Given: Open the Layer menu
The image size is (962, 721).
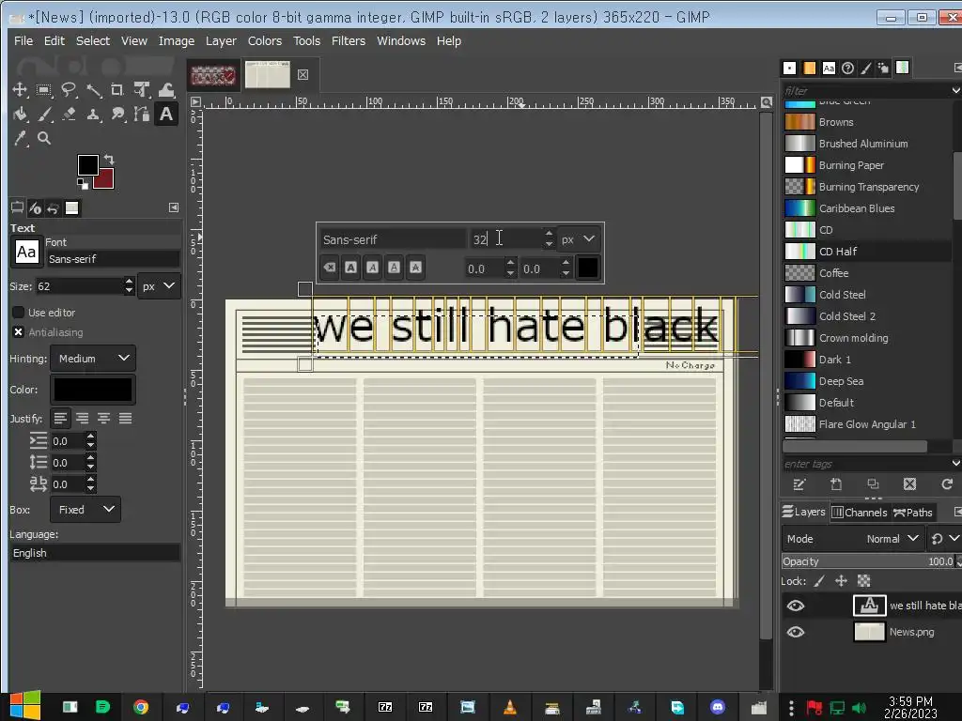Looking at the screenshot, I should pyautogui.click(x=221, y=41).
